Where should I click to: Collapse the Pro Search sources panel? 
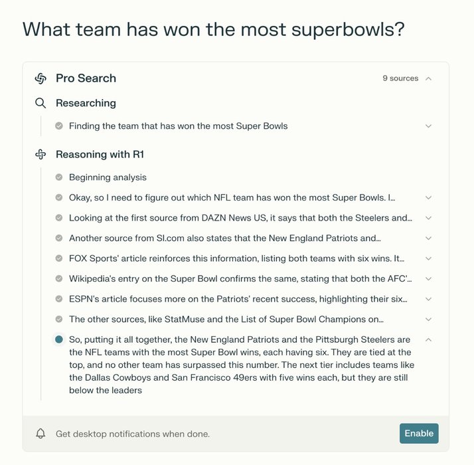tap(428, 78)
